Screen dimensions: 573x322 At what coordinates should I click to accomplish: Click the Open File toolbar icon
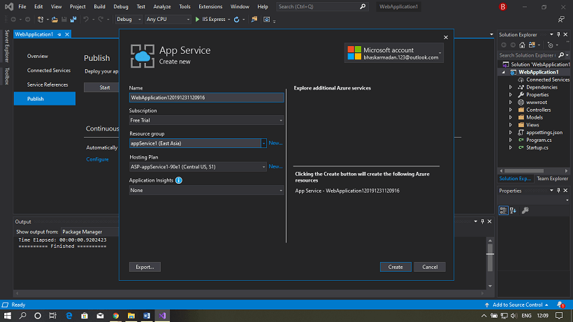(x=55, y=20)
